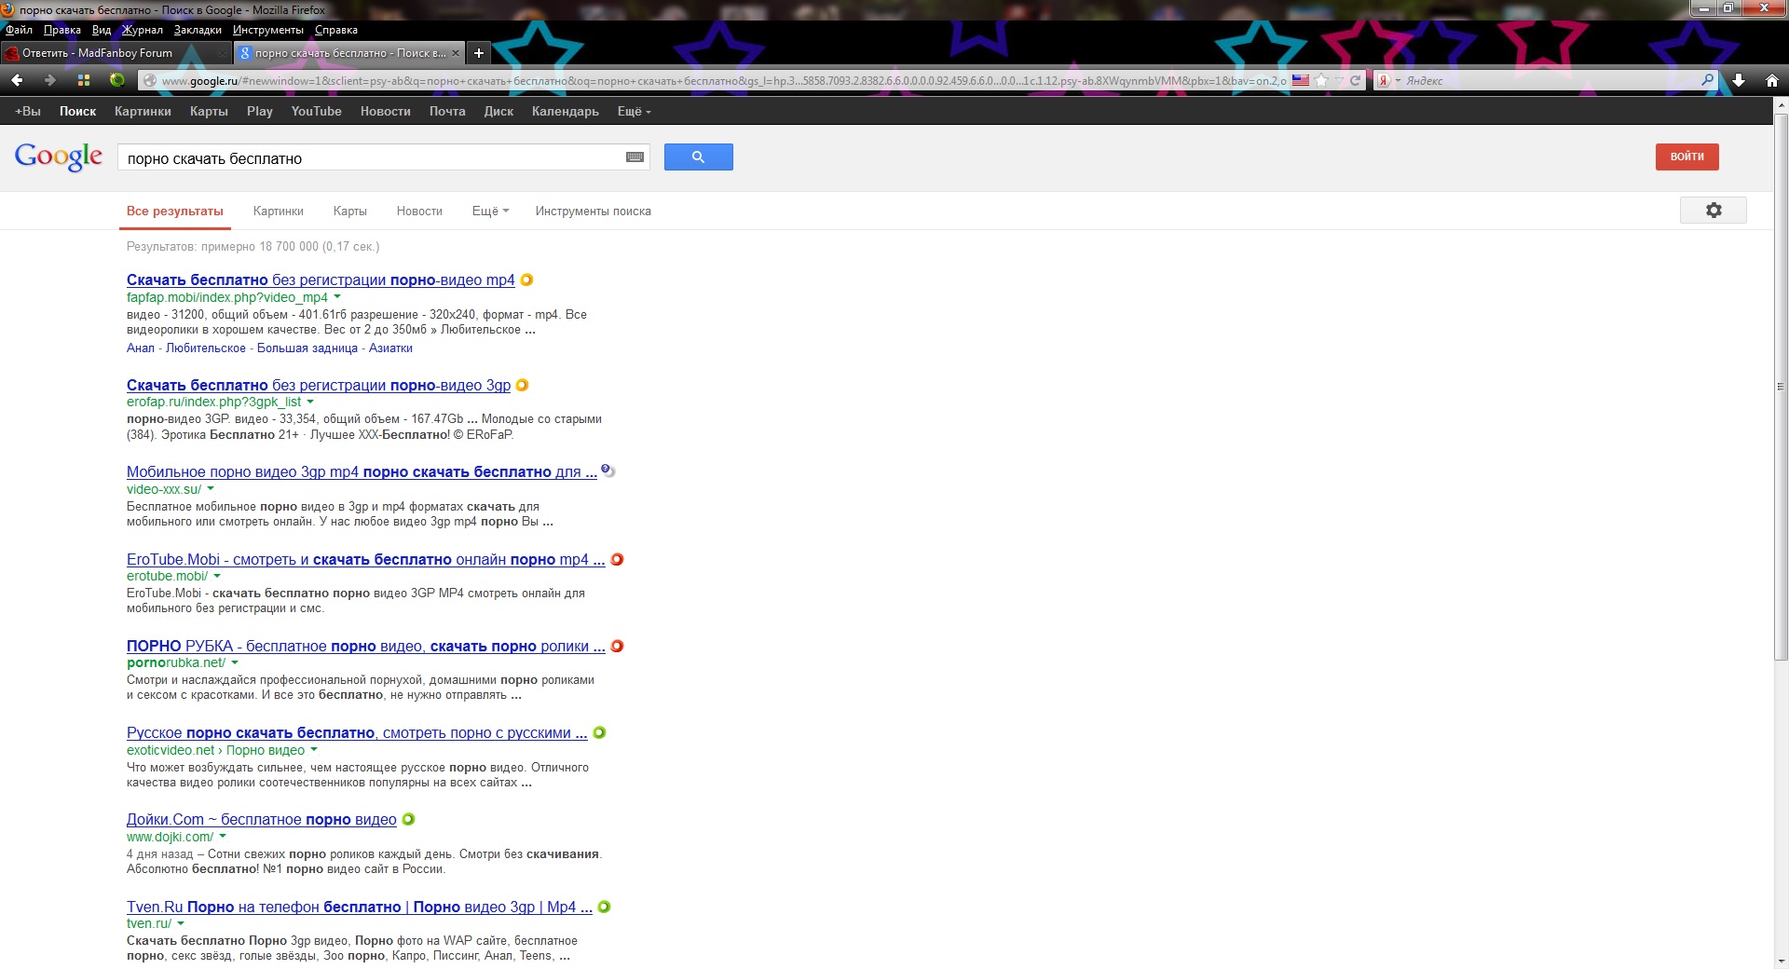Viewport: 1789px width, 969px height.
Task: Click the Google logo
Action: pos(58,157)
